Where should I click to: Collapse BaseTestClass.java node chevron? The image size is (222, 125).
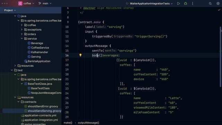tap(22, 84)
